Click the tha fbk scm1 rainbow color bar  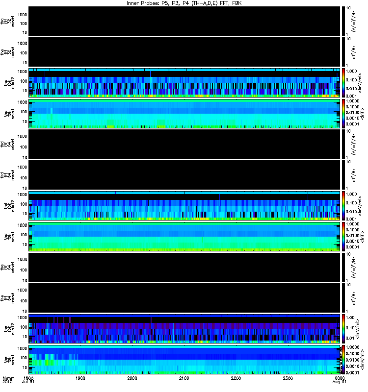[x=343, y=114]
